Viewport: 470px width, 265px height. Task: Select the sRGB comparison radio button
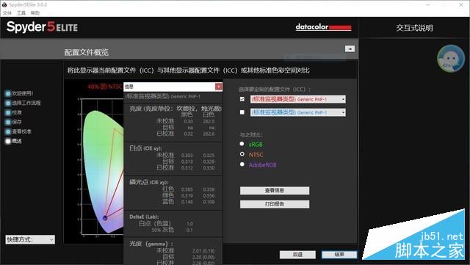[242, 144]
